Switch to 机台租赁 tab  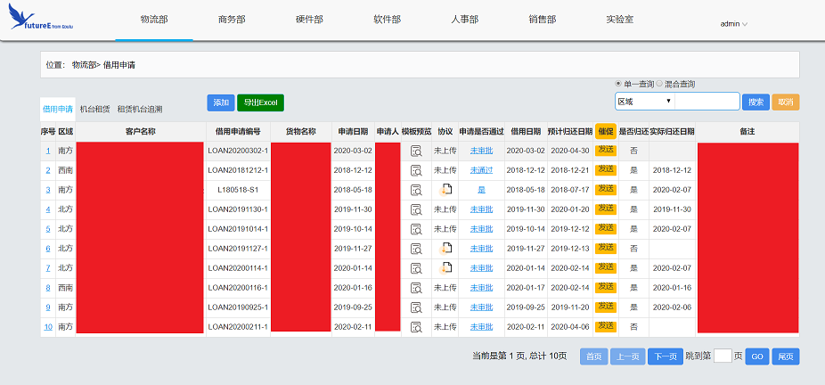(x=95, y=109)
